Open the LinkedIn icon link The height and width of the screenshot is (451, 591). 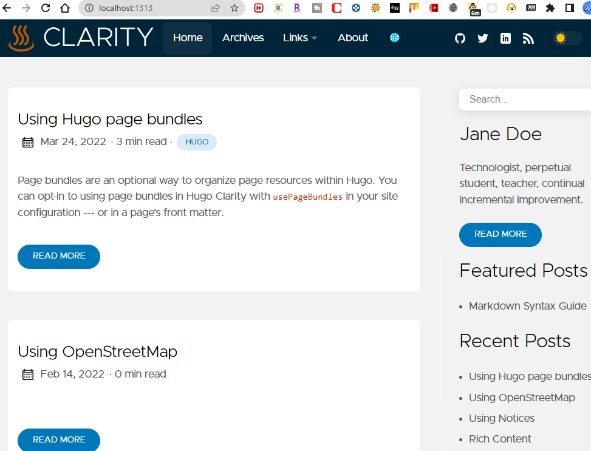[x=505, y=38]
